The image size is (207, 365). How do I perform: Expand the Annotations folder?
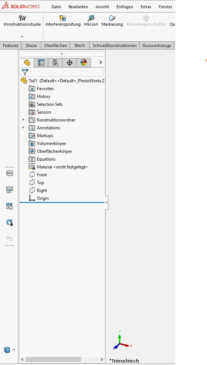point(23,127)
